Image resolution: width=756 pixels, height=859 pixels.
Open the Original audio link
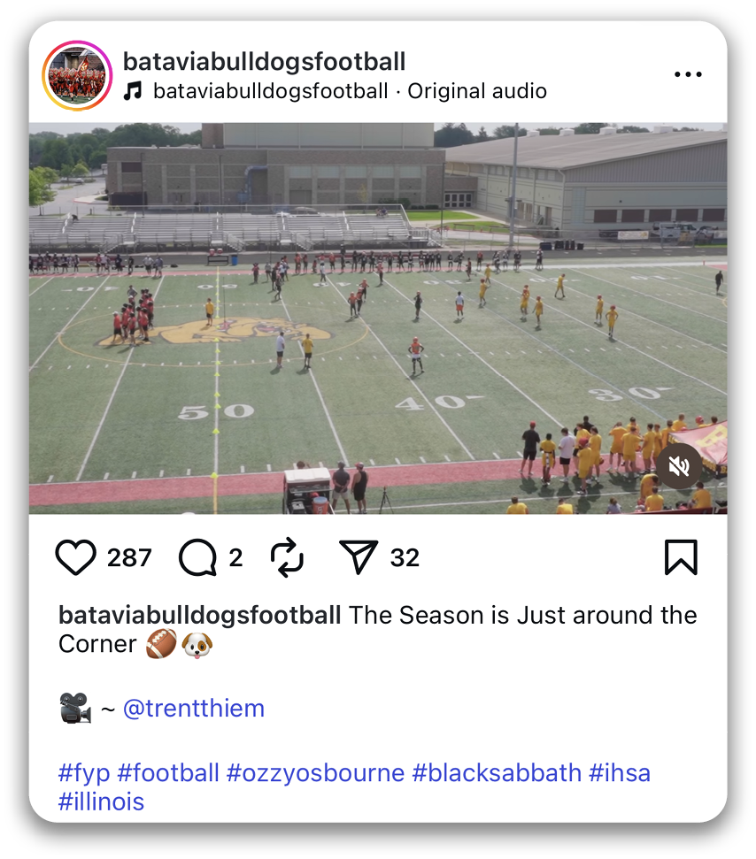pos(477,91)
